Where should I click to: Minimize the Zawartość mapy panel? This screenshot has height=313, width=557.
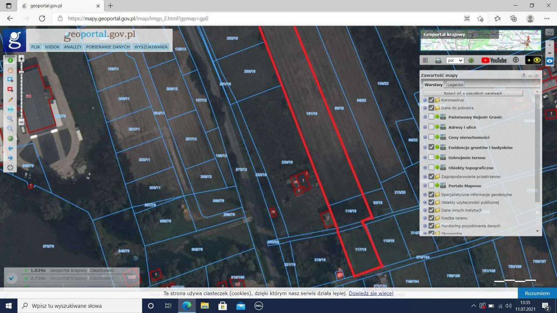click(x=530, y=75)
